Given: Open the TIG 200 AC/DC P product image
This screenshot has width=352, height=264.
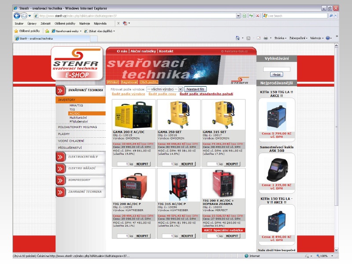Looking at the screenshot, I should pos(134,186).
